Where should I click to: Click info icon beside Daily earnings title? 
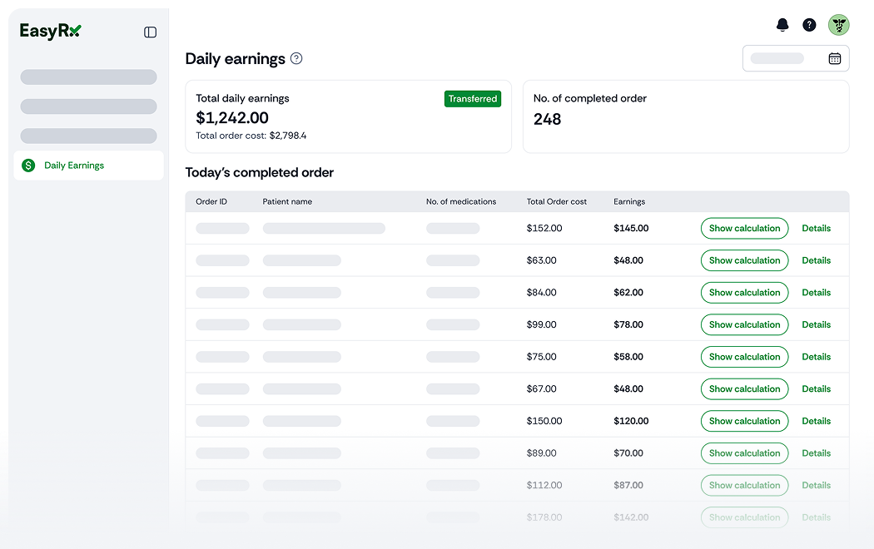click(296, 59)
